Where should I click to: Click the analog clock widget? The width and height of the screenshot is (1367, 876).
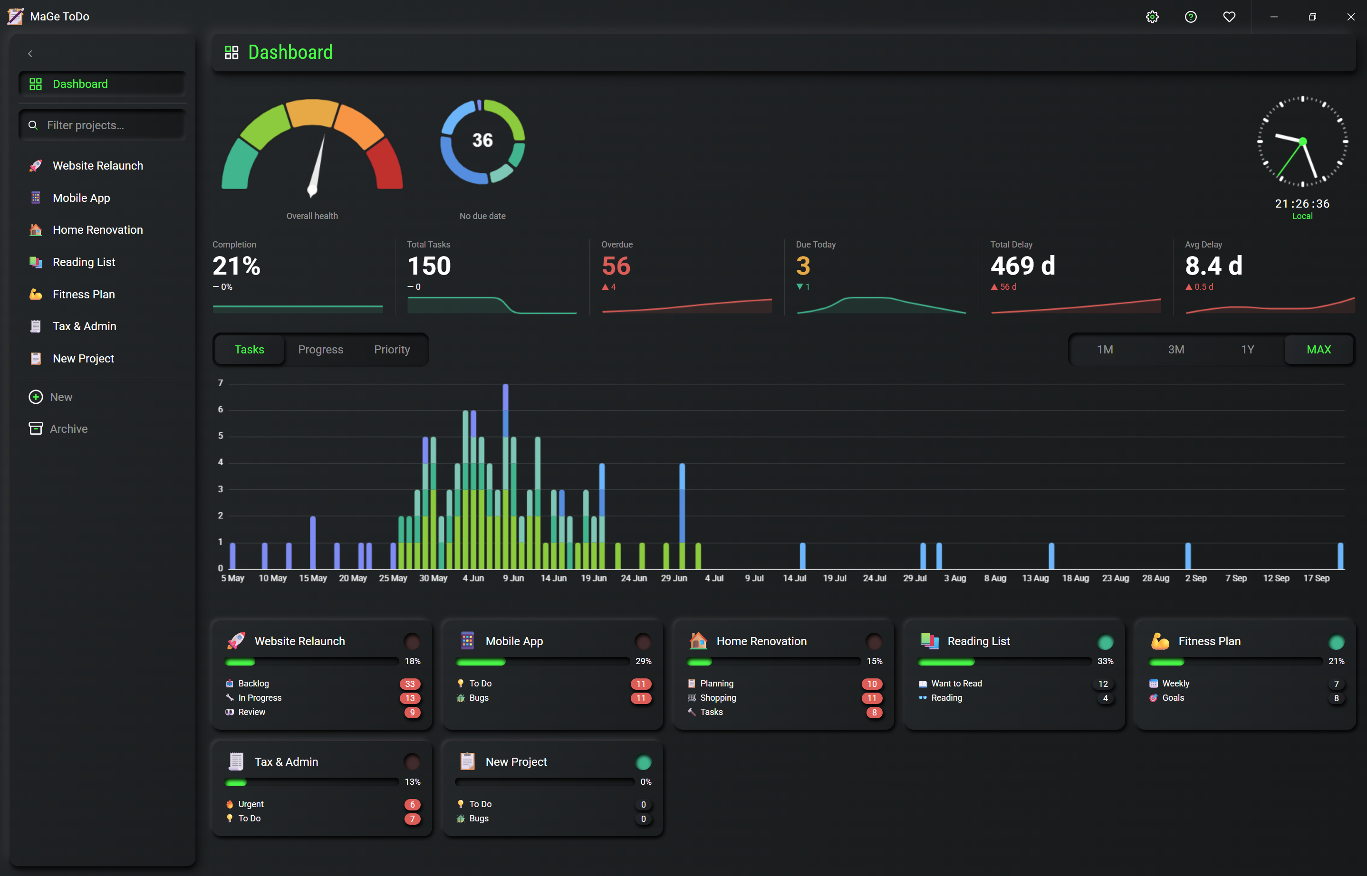pyautogui.click(x=1302, y=141)
